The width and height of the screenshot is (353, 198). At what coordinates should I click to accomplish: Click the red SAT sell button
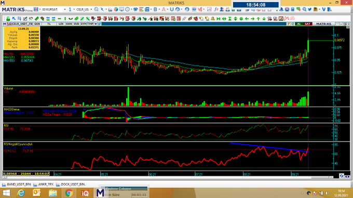coord(307,24)
